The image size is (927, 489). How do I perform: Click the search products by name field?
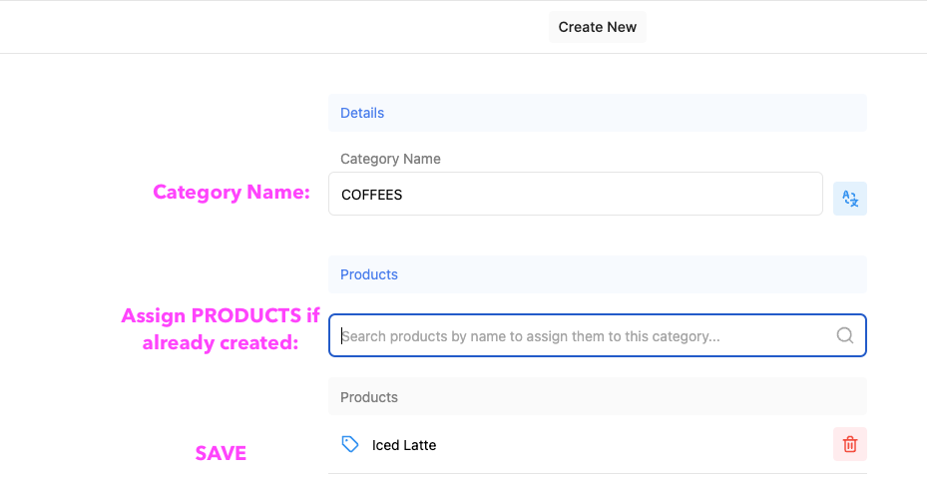[x=597, y=336]
